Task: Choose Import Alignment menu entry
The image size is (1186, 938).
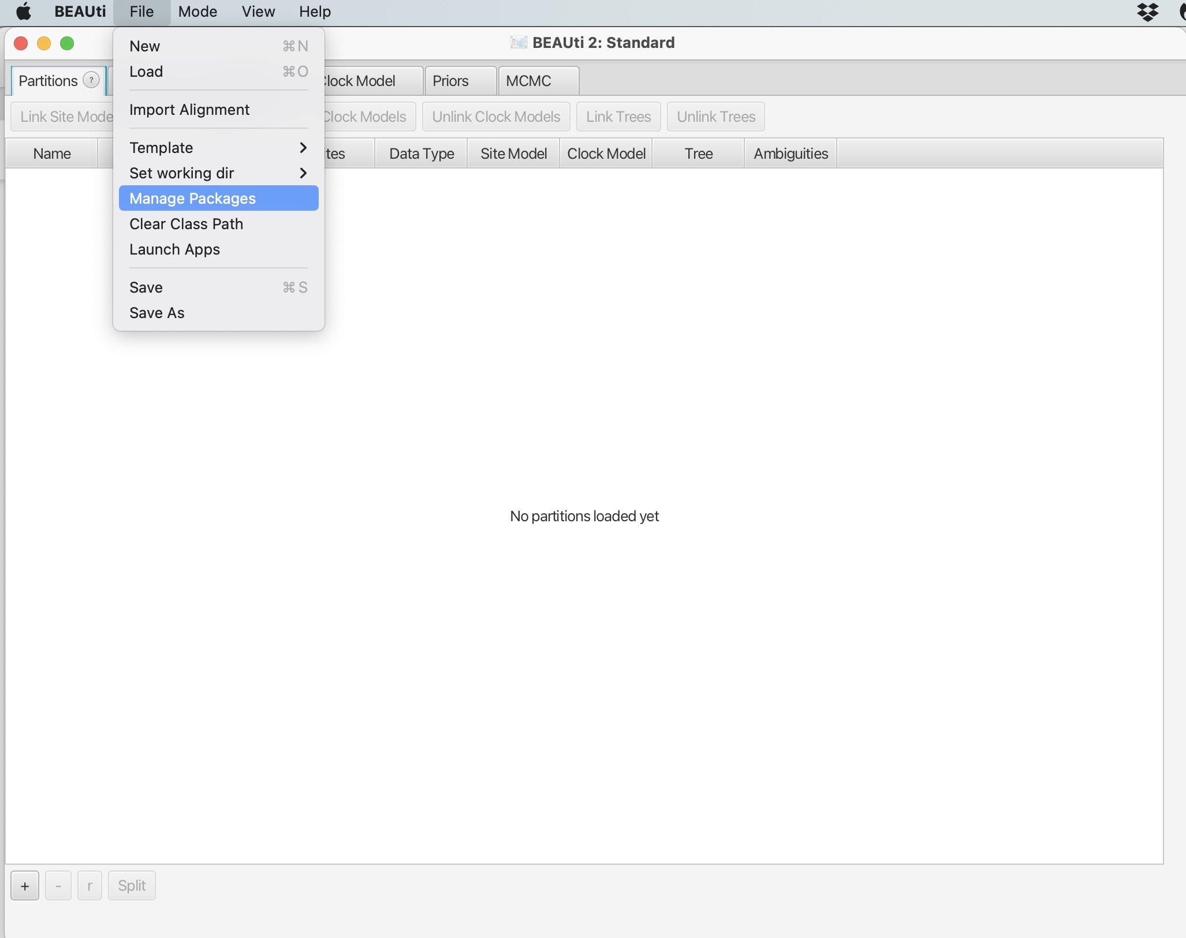Action: pyautogui.click(x=189, y=110)
